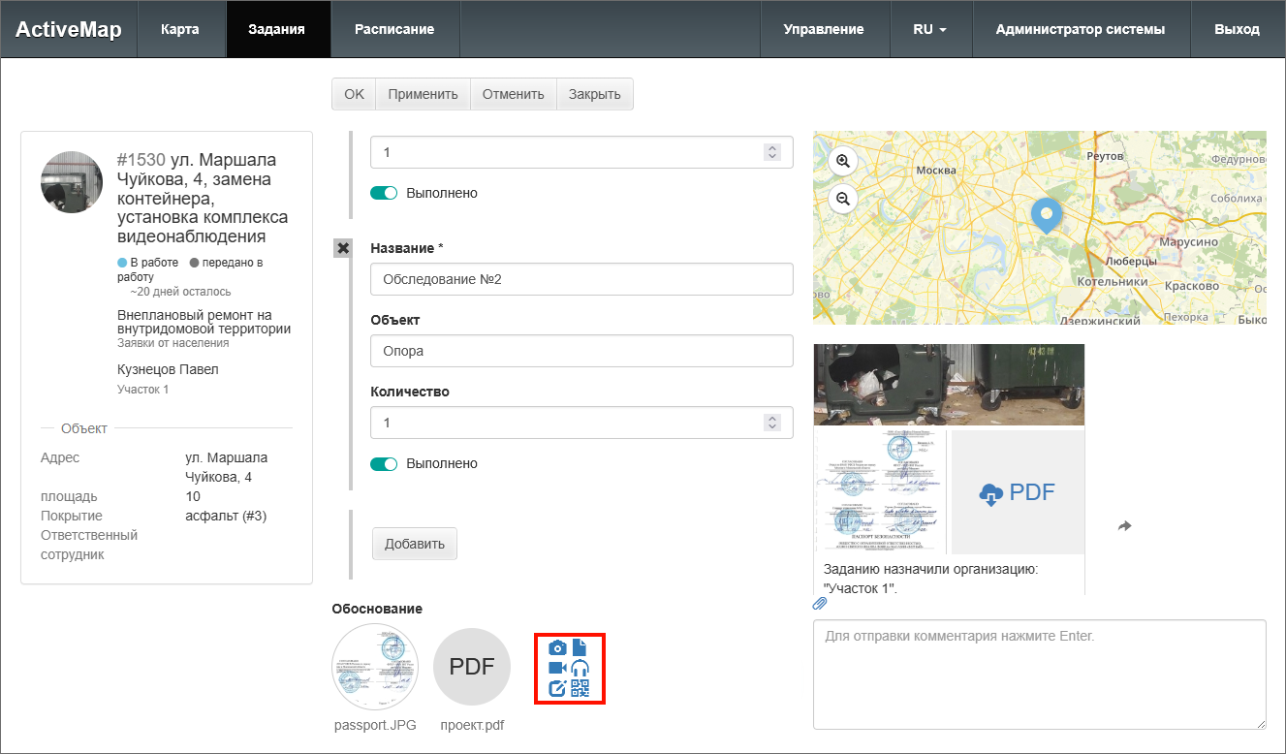Zoom out on the map
Screen dimensions: 1286x754
pos(843,199)
